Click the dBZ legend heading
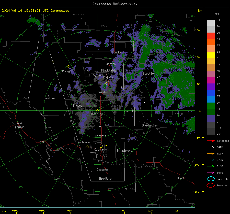The image size is (230, 214). [217, 13]
